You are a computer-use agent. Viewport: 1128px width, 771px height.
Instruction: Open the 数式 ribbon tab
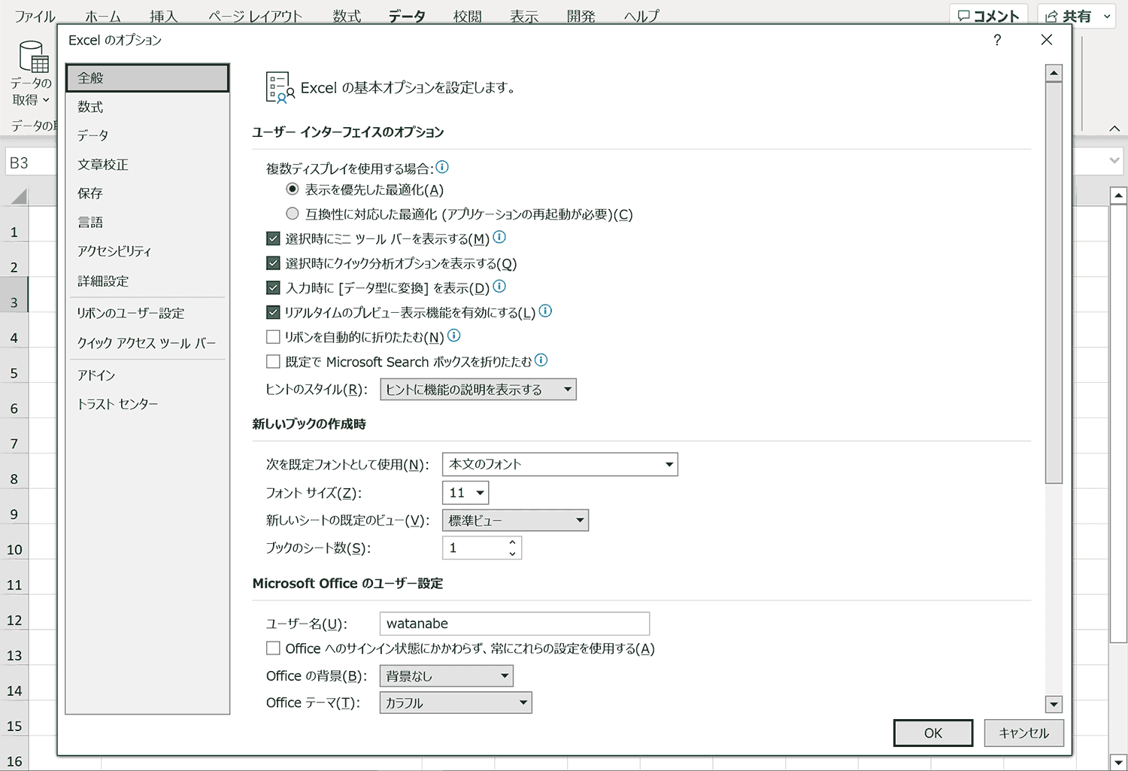(347, 16)
